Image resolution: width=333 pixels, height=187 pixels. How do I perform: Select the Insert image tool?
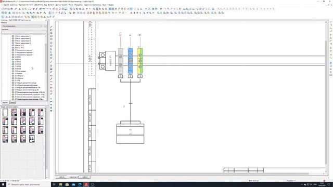[51, 69]
